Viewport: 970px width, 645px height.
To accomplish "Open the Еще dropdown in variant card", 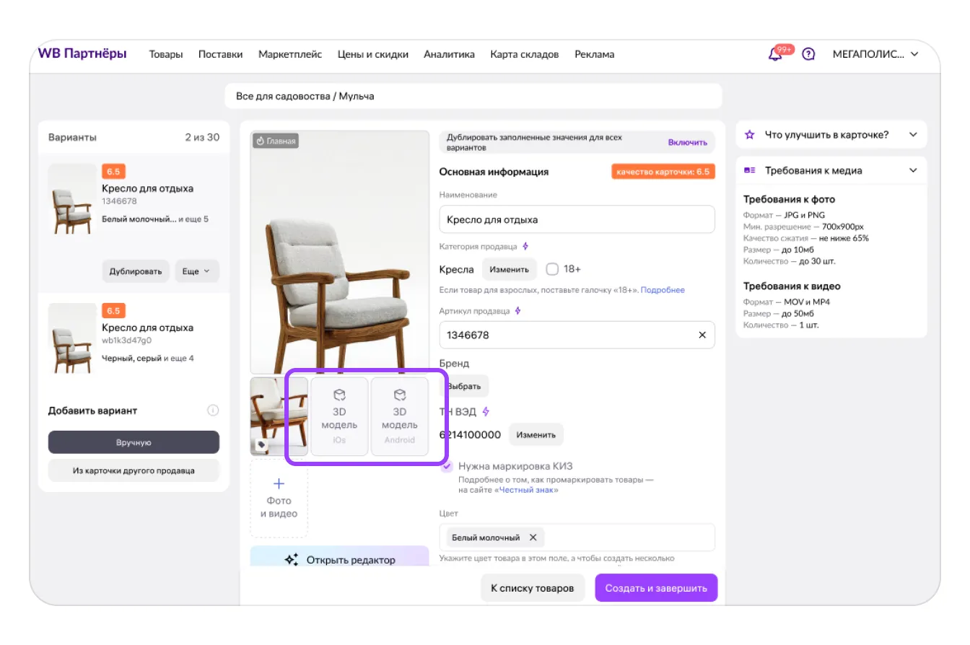I will [196, 271].
